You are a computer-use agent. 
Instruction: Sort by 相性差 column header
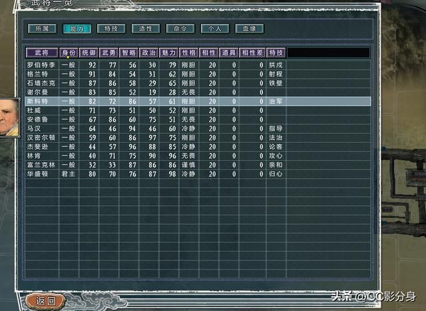(x=252, y=52)
